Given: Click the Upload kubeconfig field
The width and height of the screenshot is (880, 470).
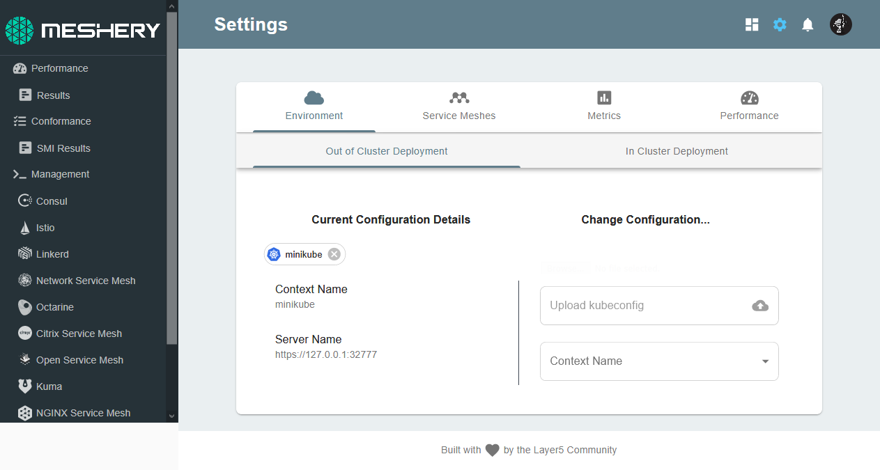Looking at the screenshot, I should click(x=659, y=306).
